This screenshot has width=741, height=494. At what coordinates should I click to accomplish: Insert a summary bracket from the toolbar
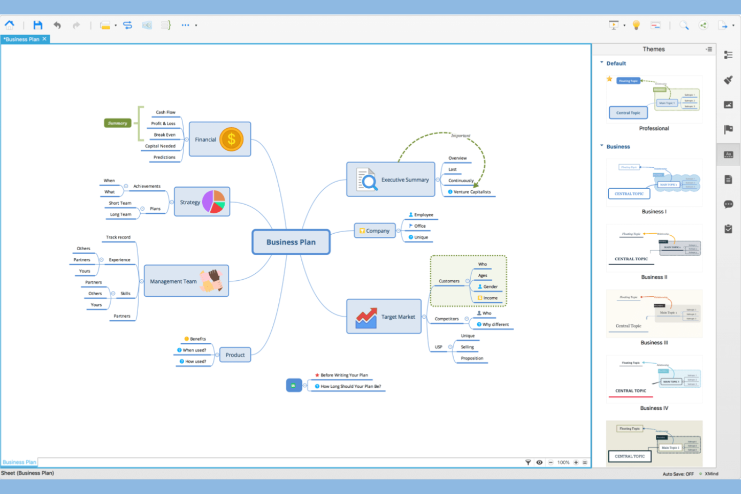(166, 25)
